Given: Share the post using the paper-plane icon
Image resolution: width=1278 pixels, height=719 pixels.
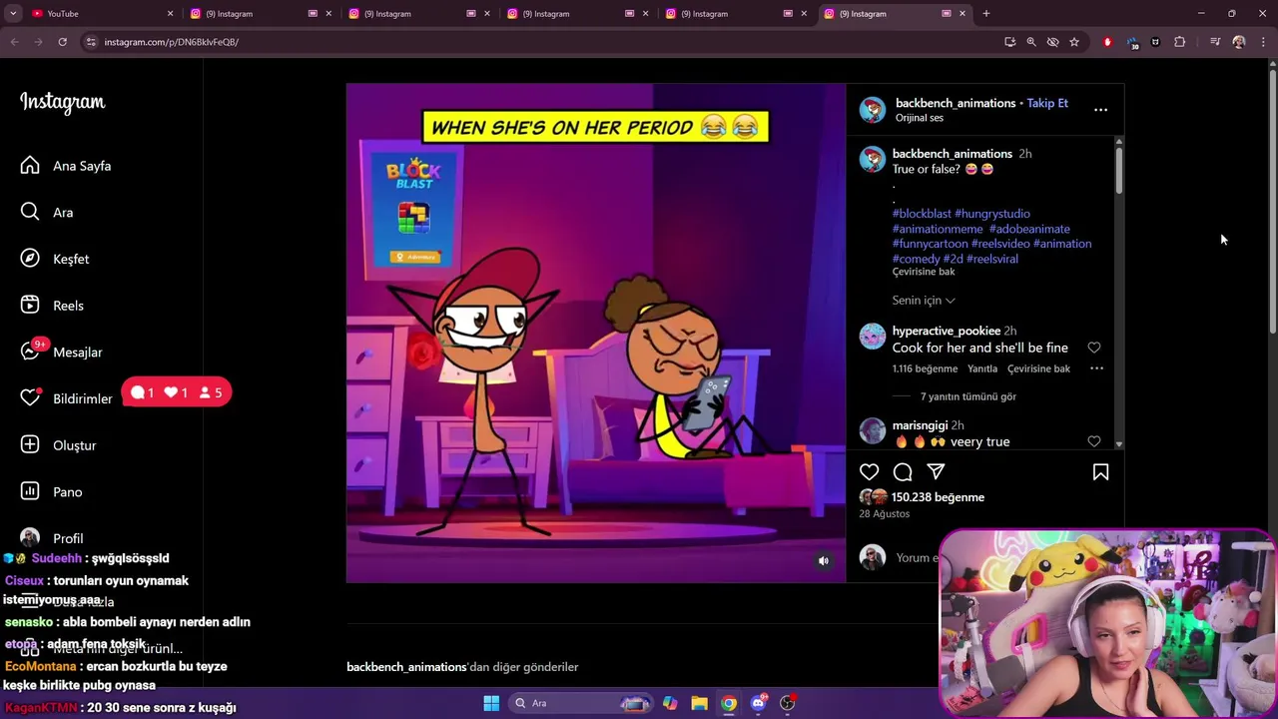Looking at the screenshot, I should [936, 472].
